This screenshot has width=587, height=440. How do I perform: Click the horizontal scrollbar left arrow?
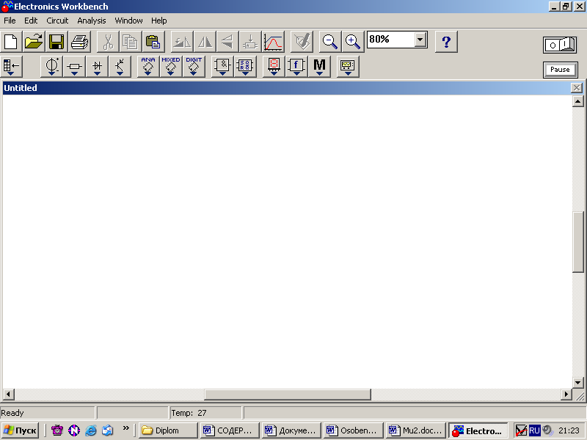[x=8, y=394]
